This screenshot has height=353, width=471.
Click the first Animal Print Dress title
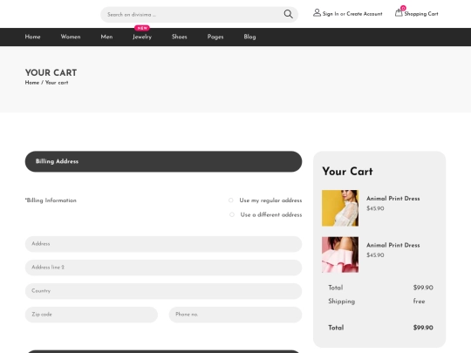click(392, 199)
